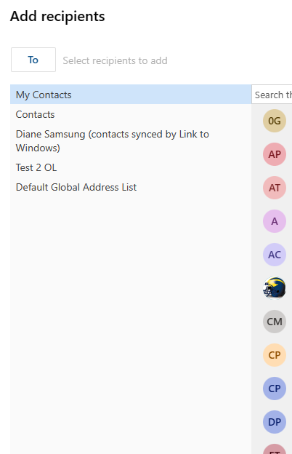Select the AC contact avatar
292x454 pixels.
click(x=275, y=255)
